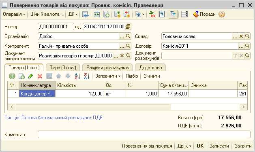Click ellipsis select button for Склад

click(235, 36)
